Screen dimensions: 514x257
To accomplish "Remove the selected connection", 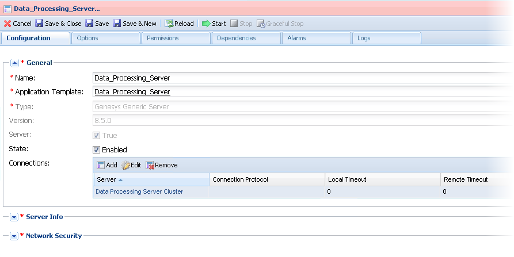I will tap(162, 165).
